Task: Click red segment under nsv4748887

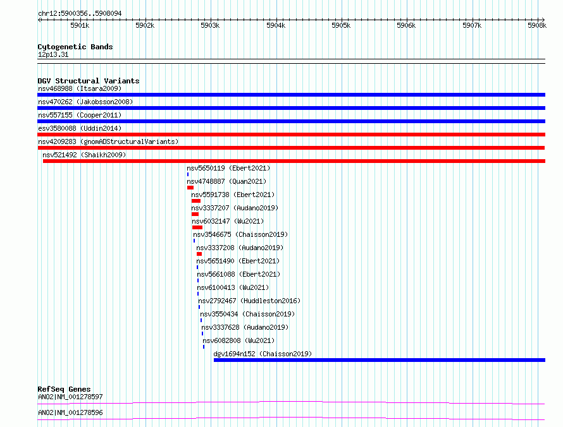Action: coord(190,188)
